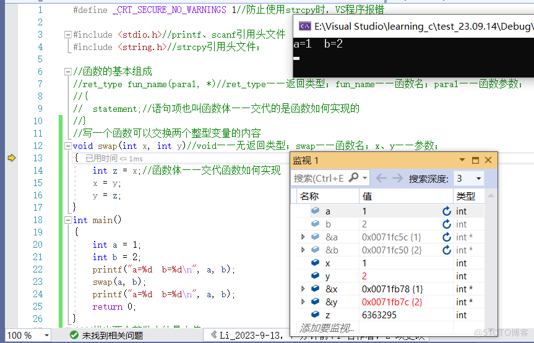
Task: Click the add item to watch row
Action: tap(327, 328)
